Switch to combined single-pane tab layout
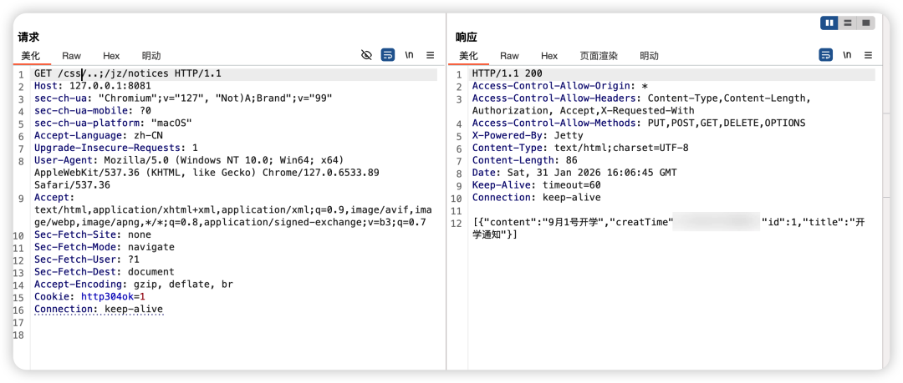The width and height of the screenshot is (903, 383). [866, 23]
